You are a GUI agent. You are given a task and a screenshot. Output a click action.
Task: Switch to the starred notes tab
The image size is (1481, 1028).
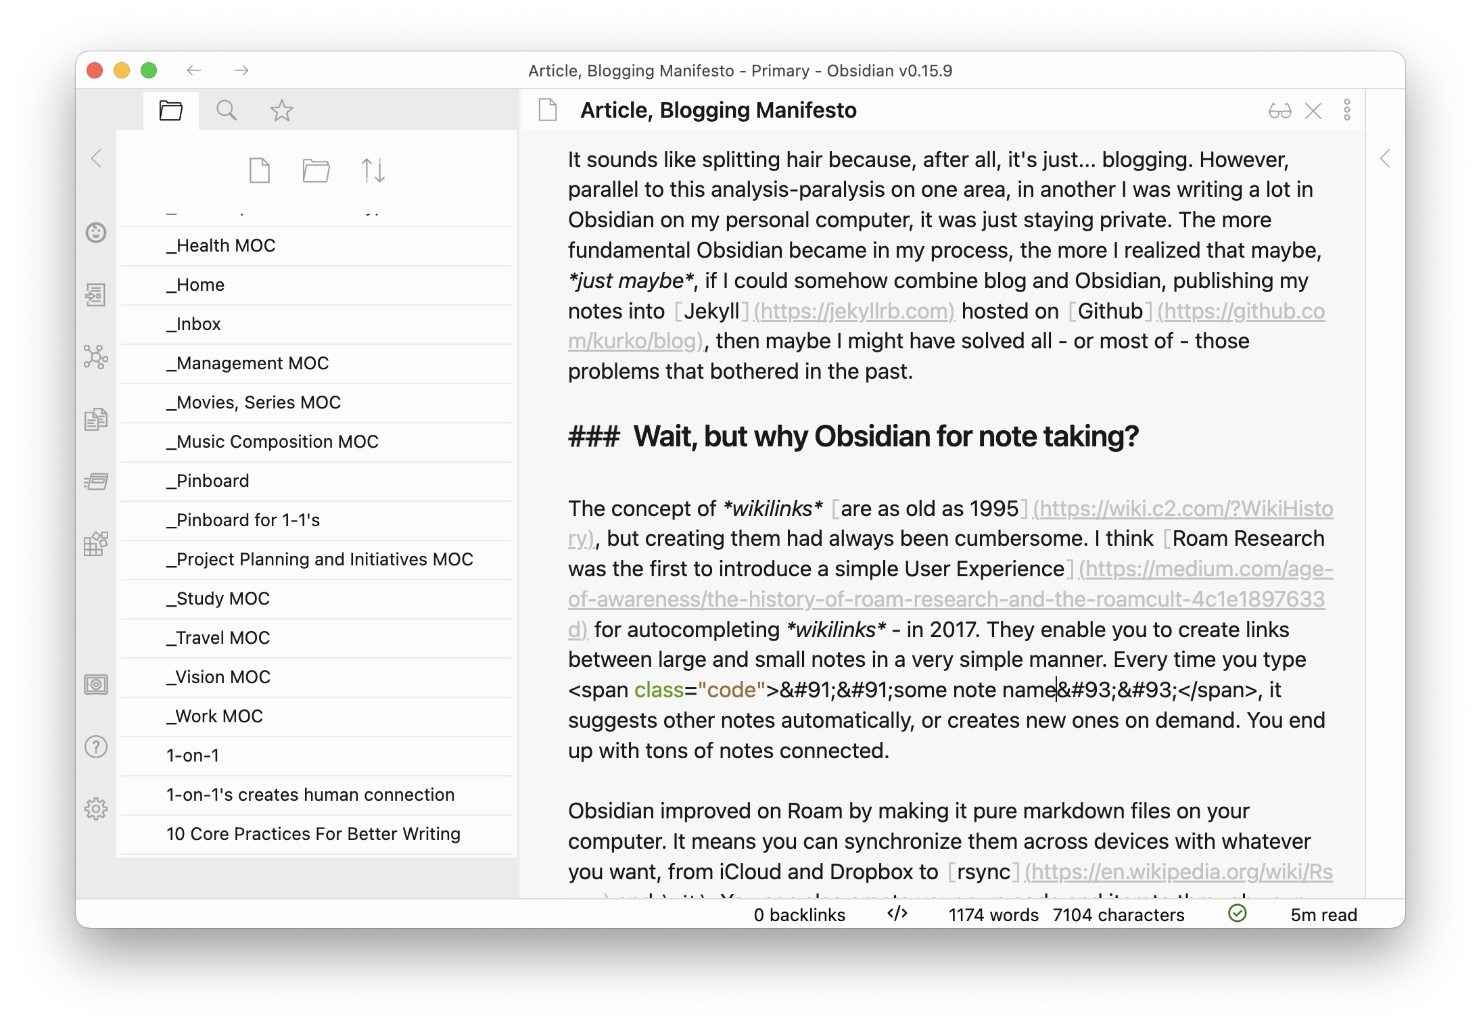pos(282,110)
